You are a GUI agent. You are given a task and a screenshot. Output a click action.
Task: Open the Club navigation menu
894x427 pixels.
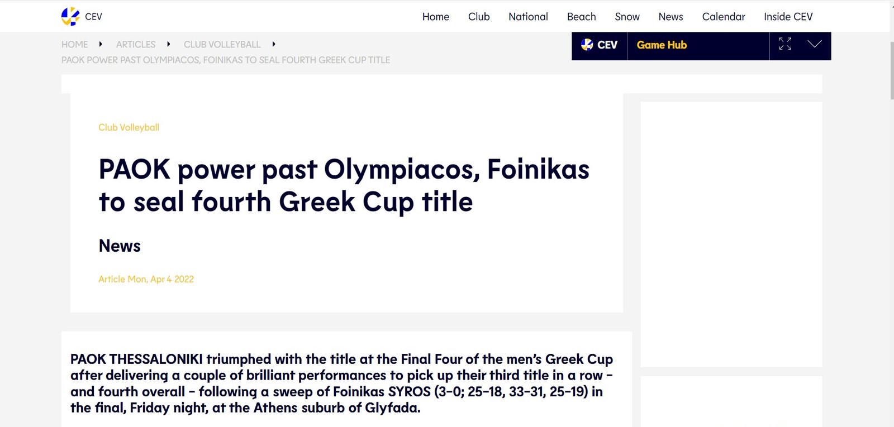point(479,17)
